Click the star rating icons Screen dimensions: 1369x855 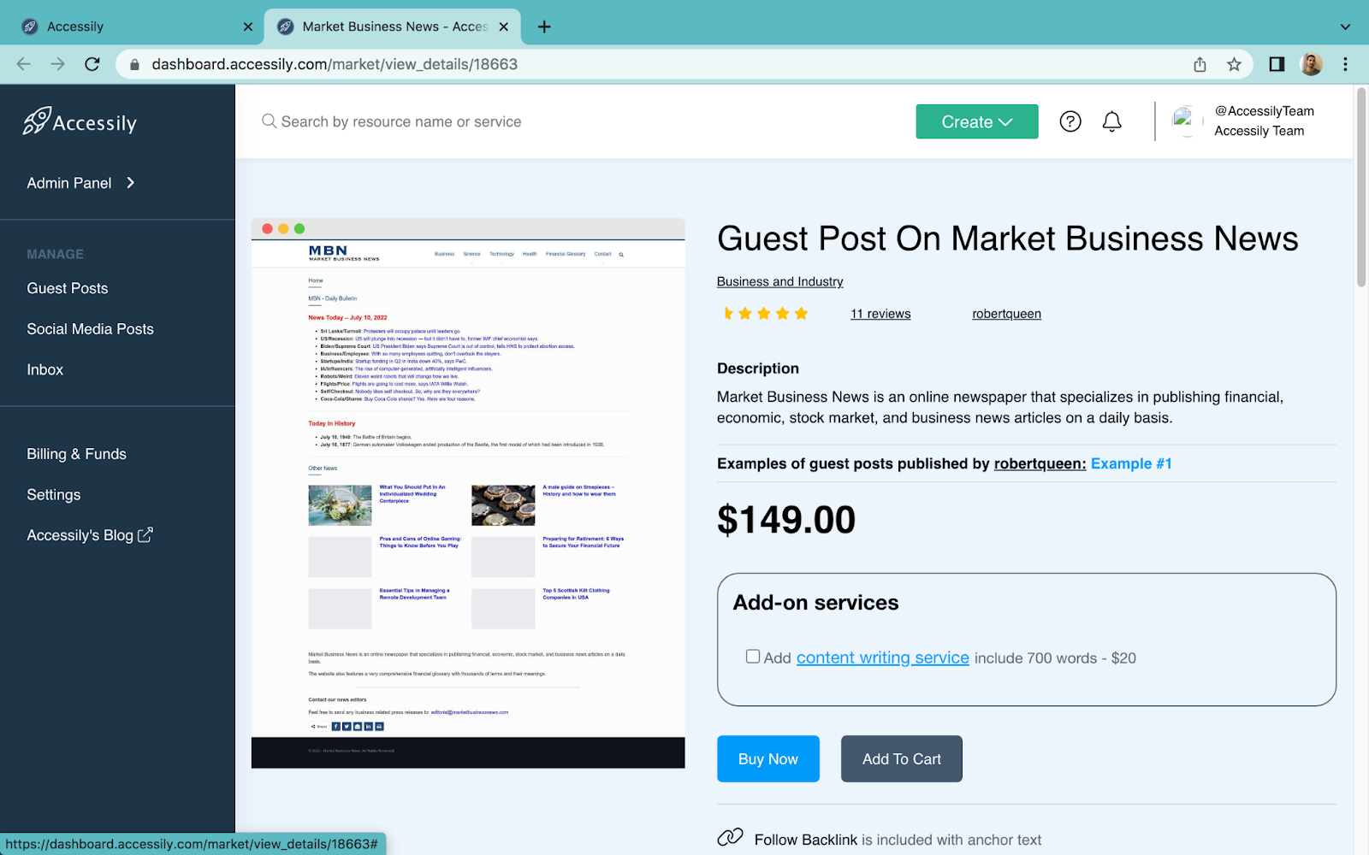pyautogui.click(x=764, y=314)
